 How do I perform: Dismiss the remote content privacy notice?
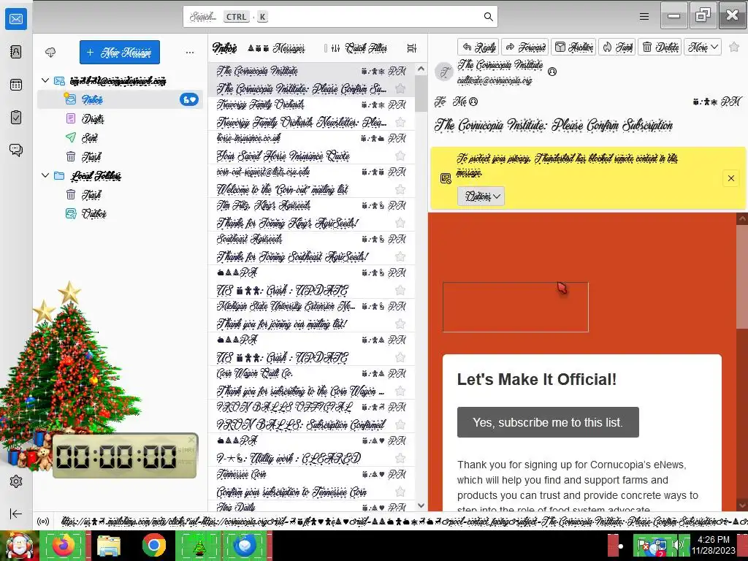coord(730,178)
